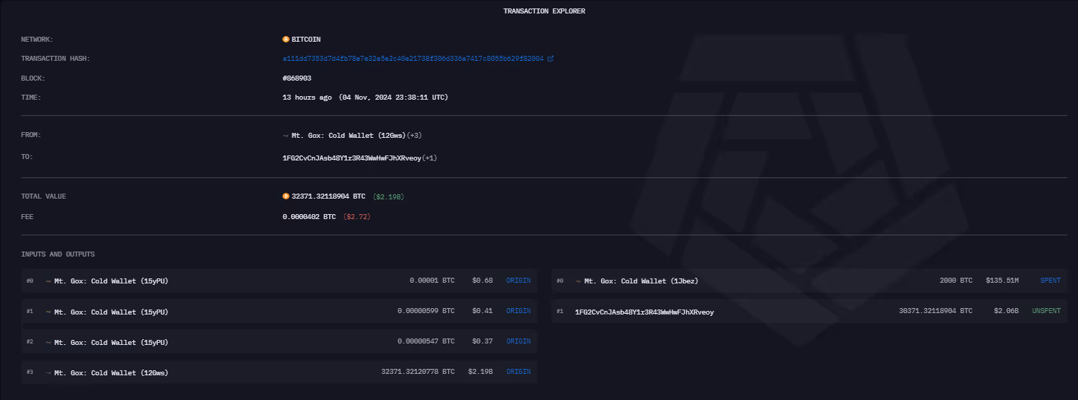Screen dimensions: 1078x400
Task: Open output #1 address 1FG2CvCnJAsb48Y1r3R43MwHwFJhXRveoy
Action: click(644, 312)
